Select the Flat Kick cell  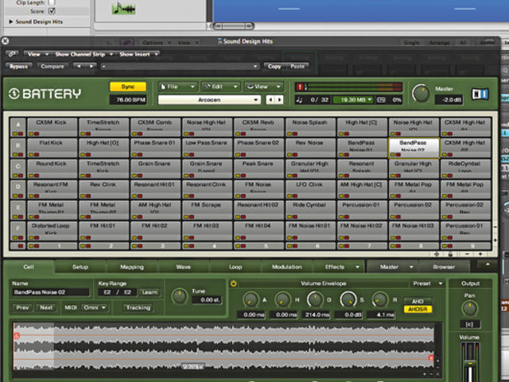click(x=52, y=147)
